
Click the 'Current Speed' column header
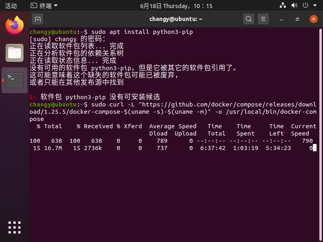pos(304,130)
